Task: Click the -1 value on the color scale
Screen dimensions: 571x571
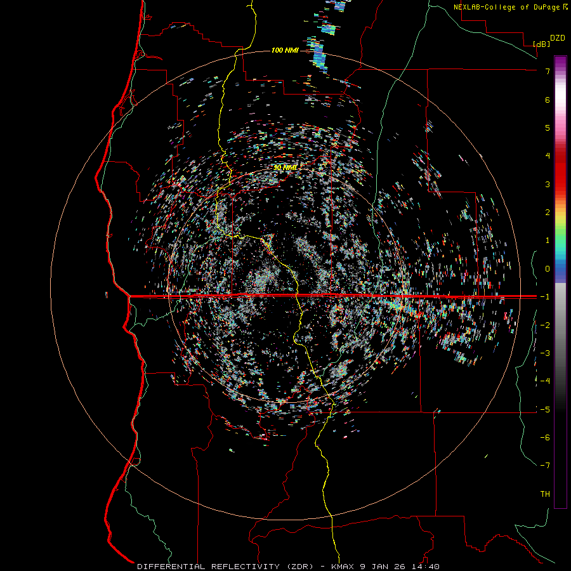Action: [545, 297]
